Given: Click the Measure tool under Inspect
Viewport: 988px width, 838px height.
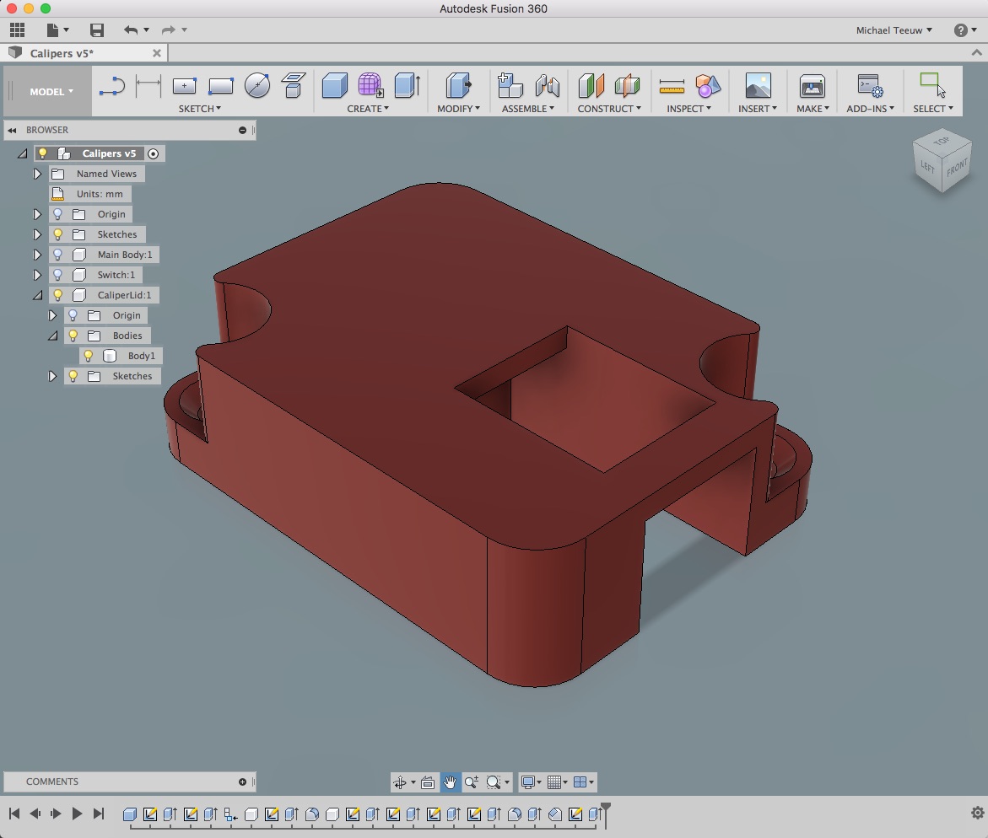Looking at the screenshot, I should [x=672, y=86].
